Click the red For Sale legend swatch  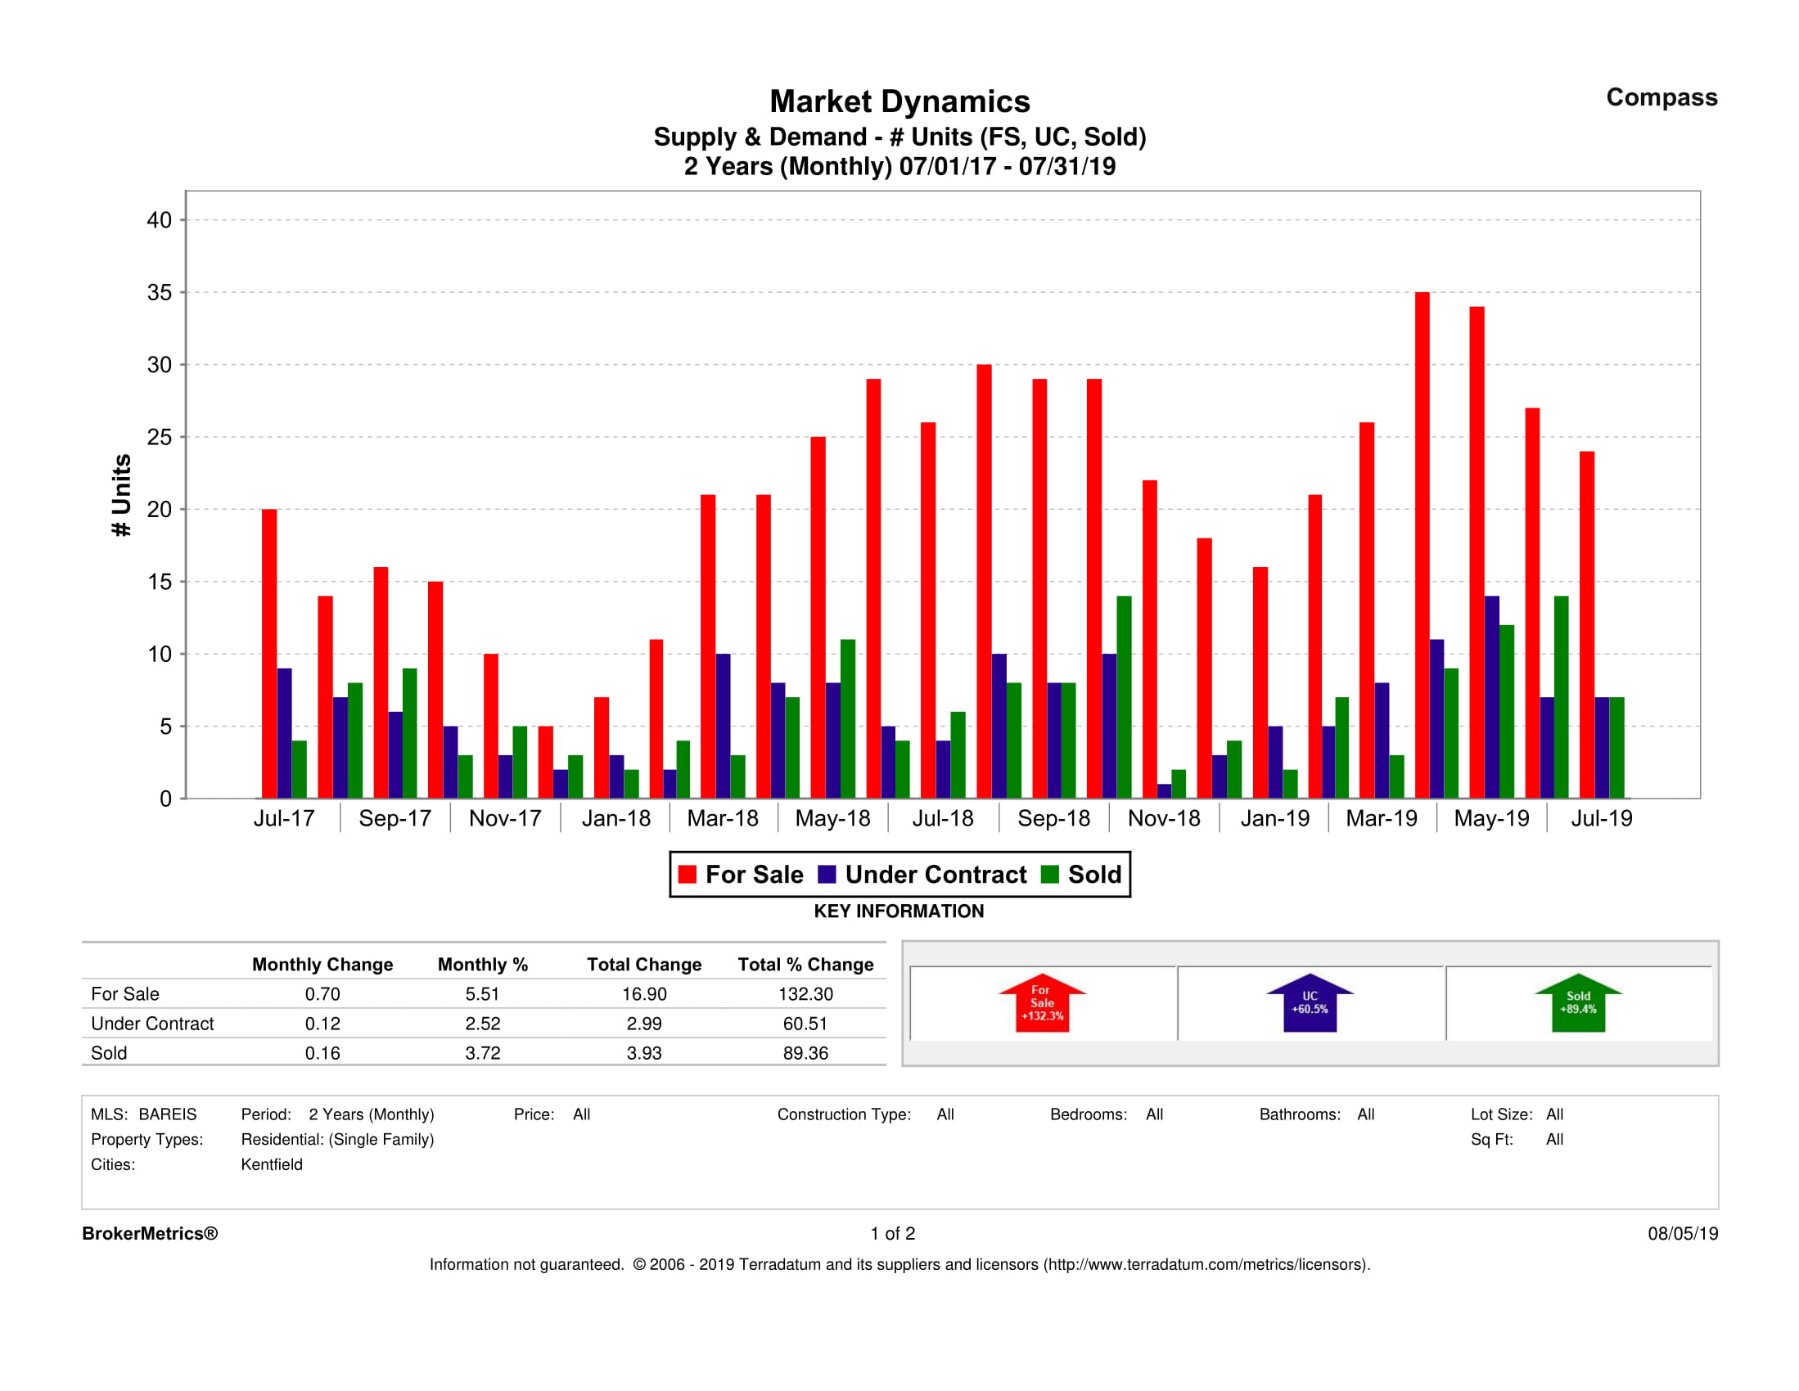pos(687,875)
